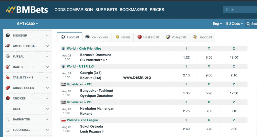Click the darts target icon
This screenshot has width=257, height=137.
click(8, 67)
